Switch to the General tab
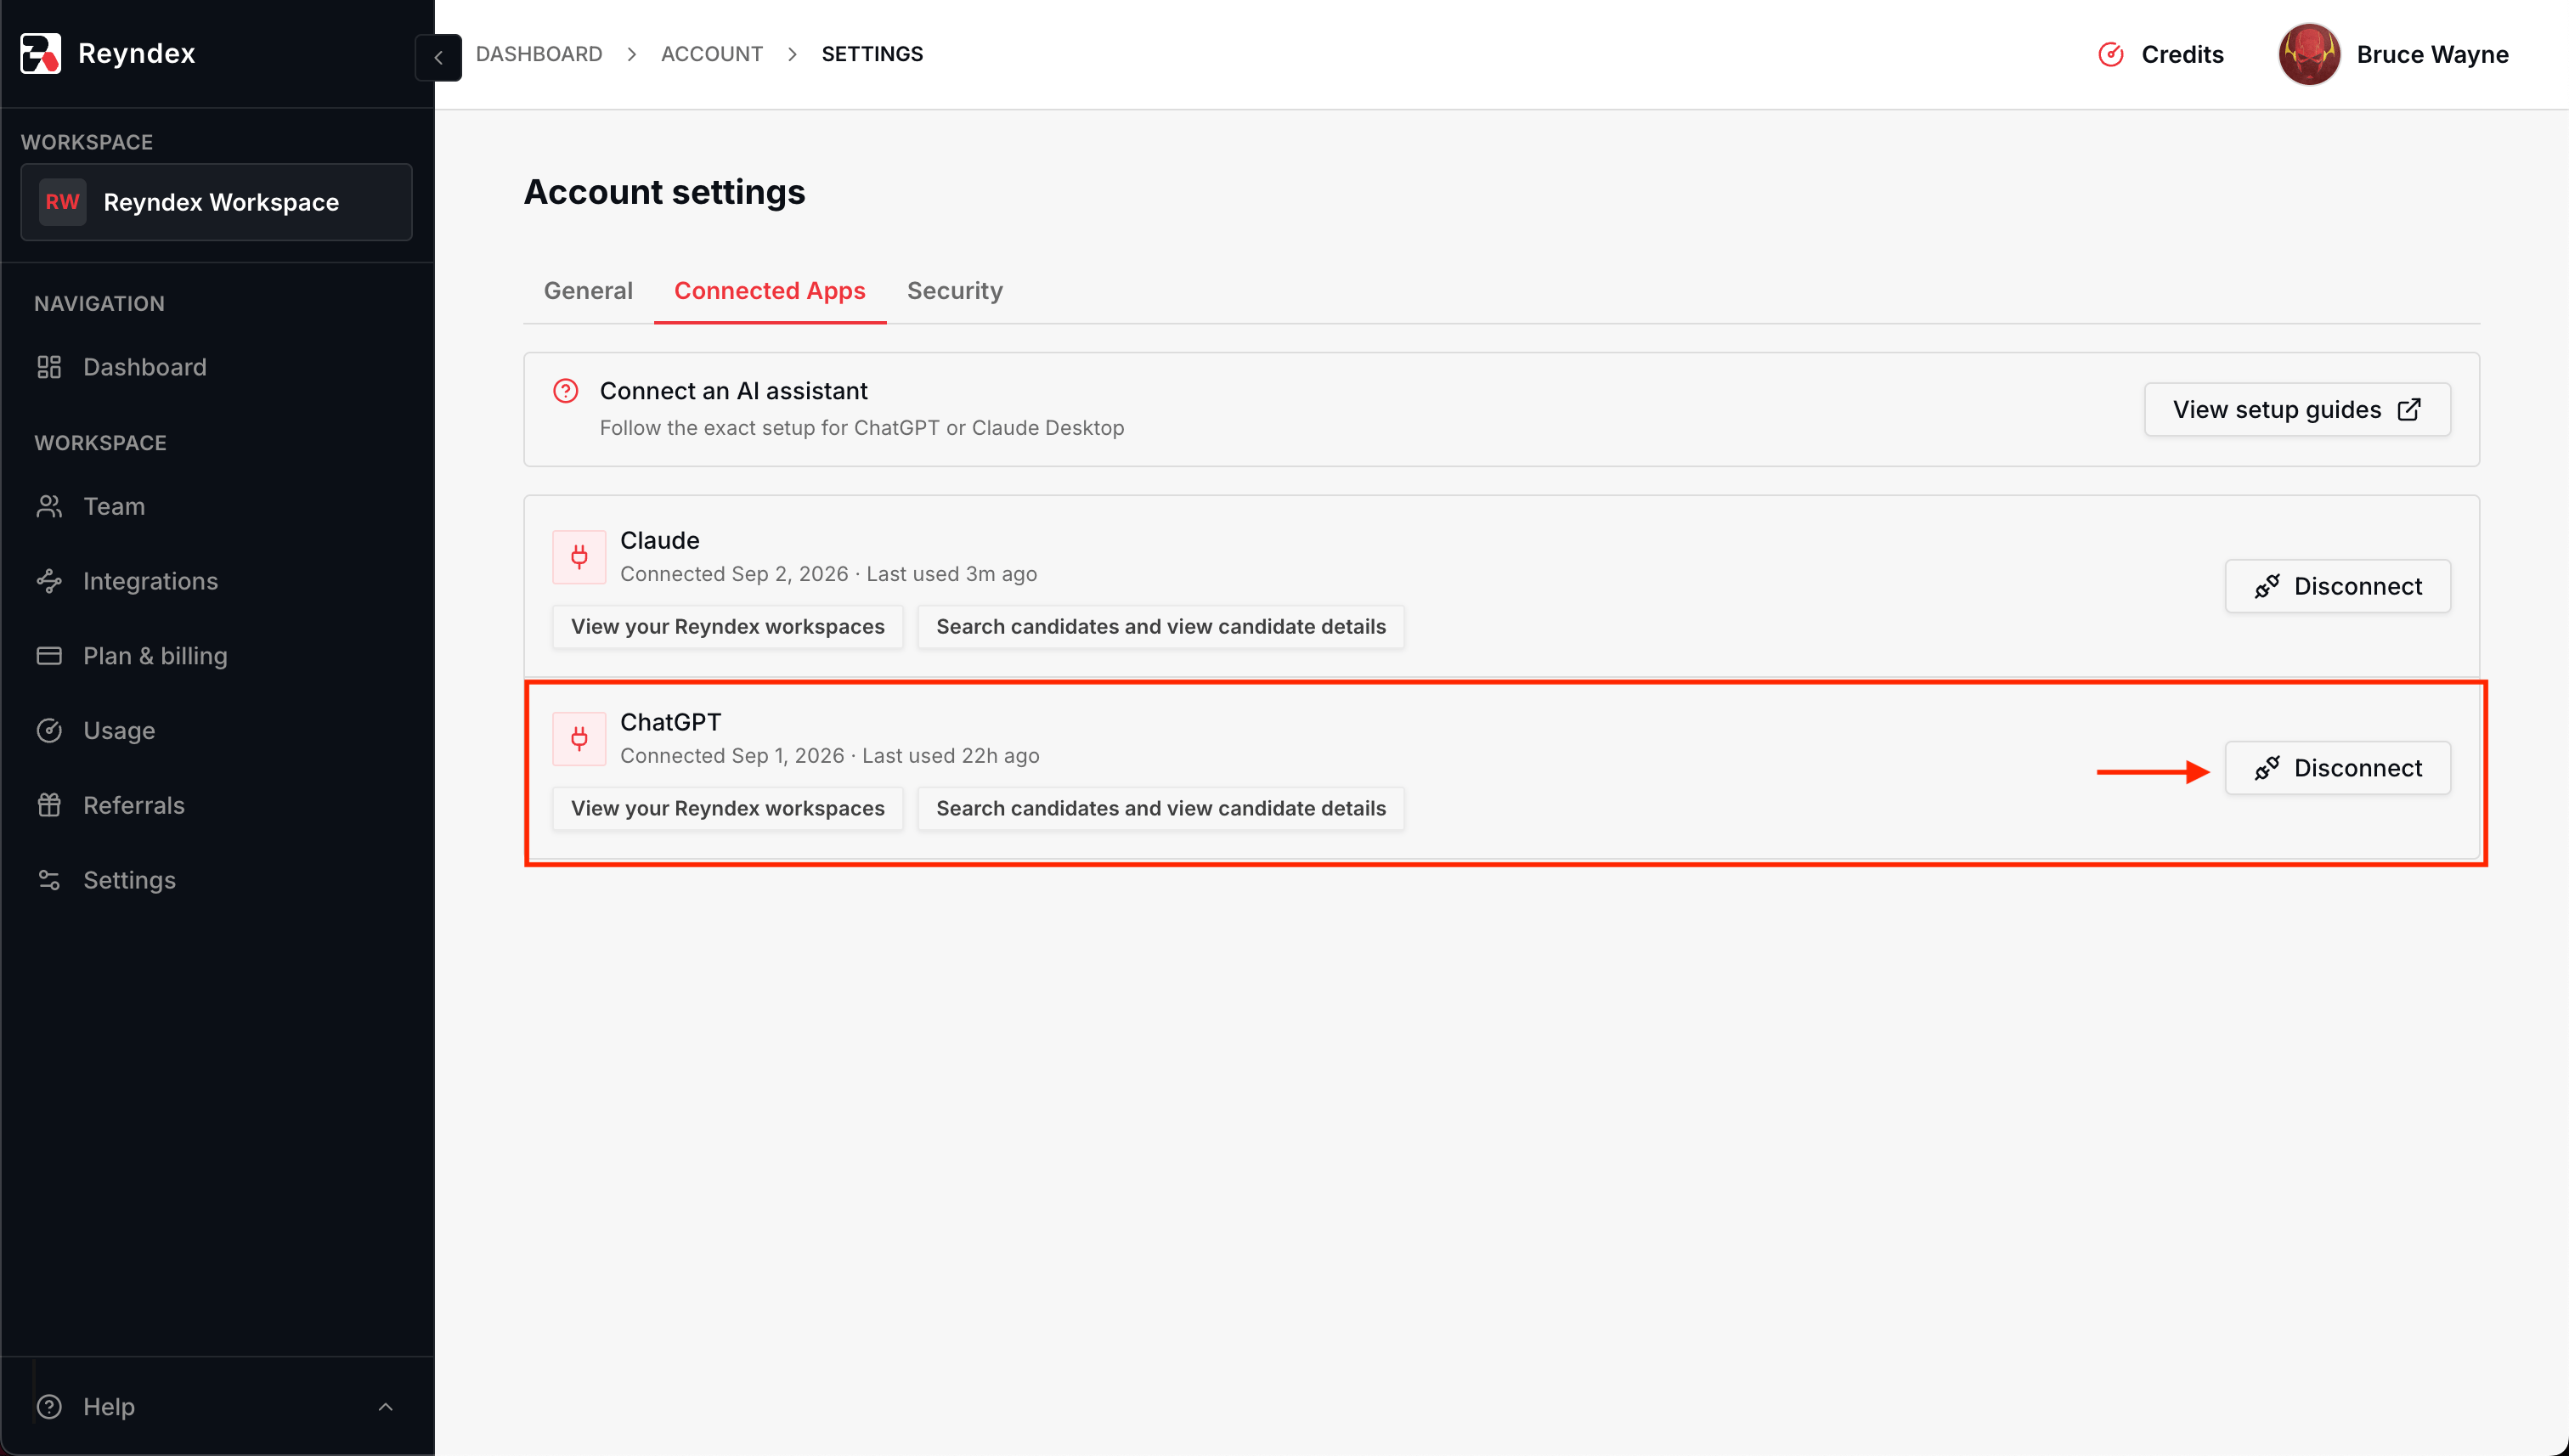Viewport: 2569px width, 1456px height. 588,291
